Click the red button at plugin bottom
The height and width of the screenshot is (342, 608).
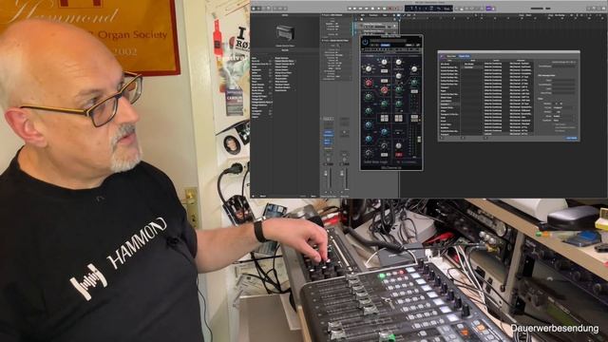point(399,154)
